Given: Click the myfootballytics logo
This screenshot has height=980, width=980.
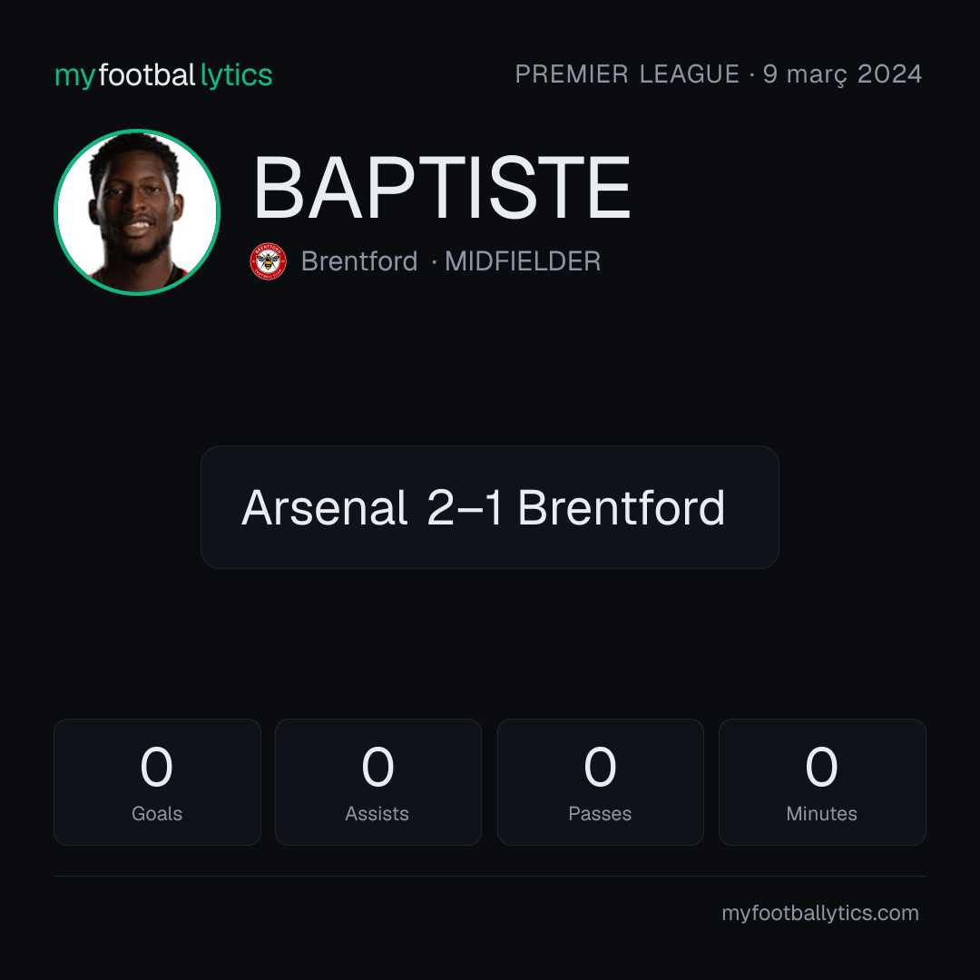Looking at the screenshot, I should pos(163,75).
